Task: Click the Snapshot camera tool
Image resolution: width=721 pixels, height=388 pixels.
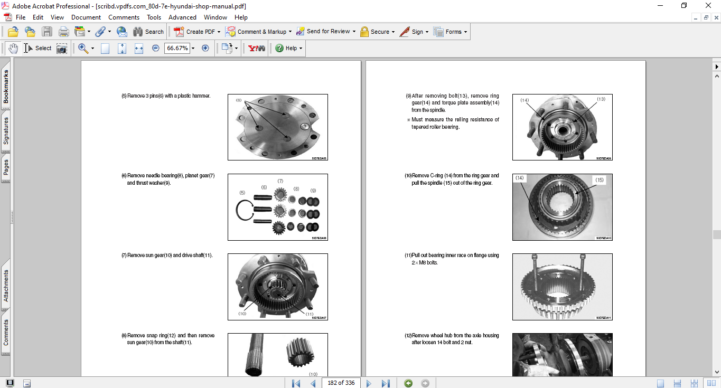Action: click(x=62, y=48)
